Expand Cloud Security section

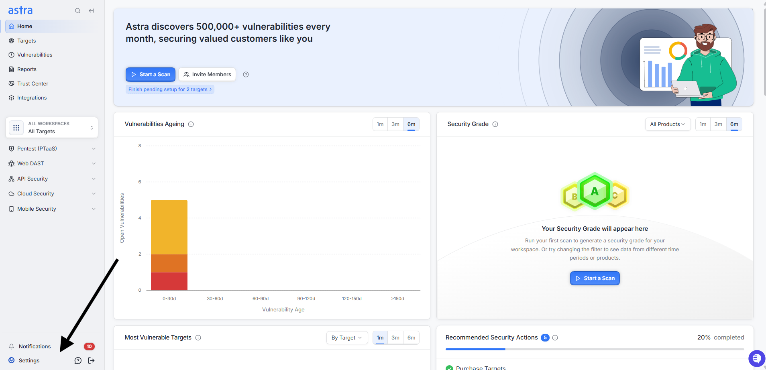coord(52,194)
